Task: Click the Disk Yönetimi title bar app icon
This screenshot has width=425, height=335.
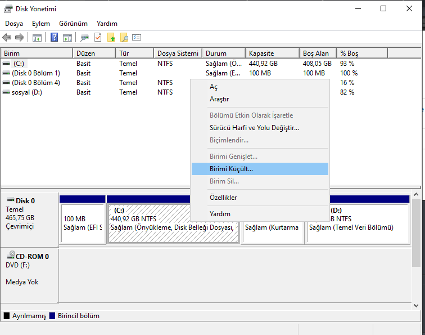Action: tap(8, 9)
